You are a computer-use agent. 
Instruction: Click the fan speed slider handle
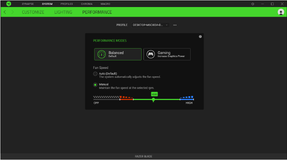154,100
